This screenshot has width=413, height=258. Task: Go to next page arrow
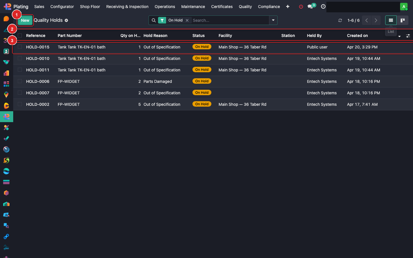coord(376,20)
